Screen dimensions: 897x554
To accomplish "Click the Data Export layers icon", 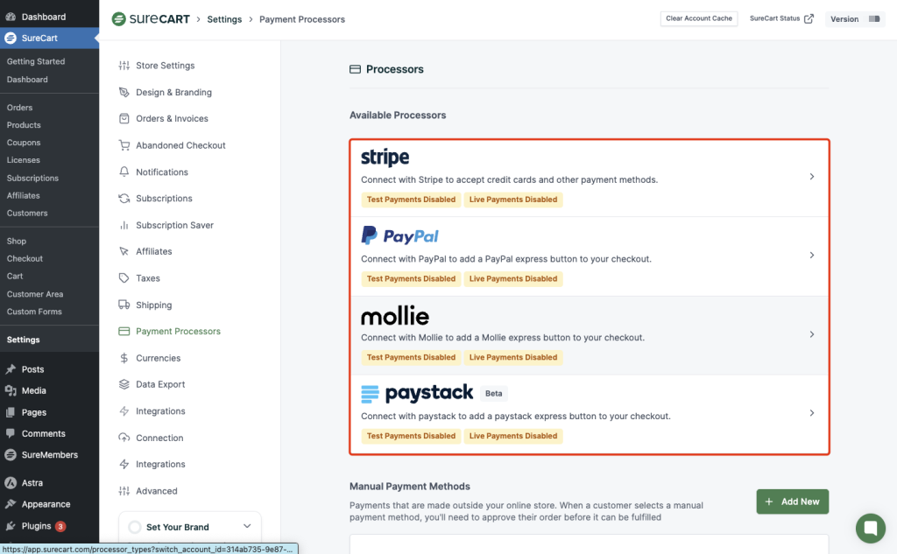I will tap(124, 385).
